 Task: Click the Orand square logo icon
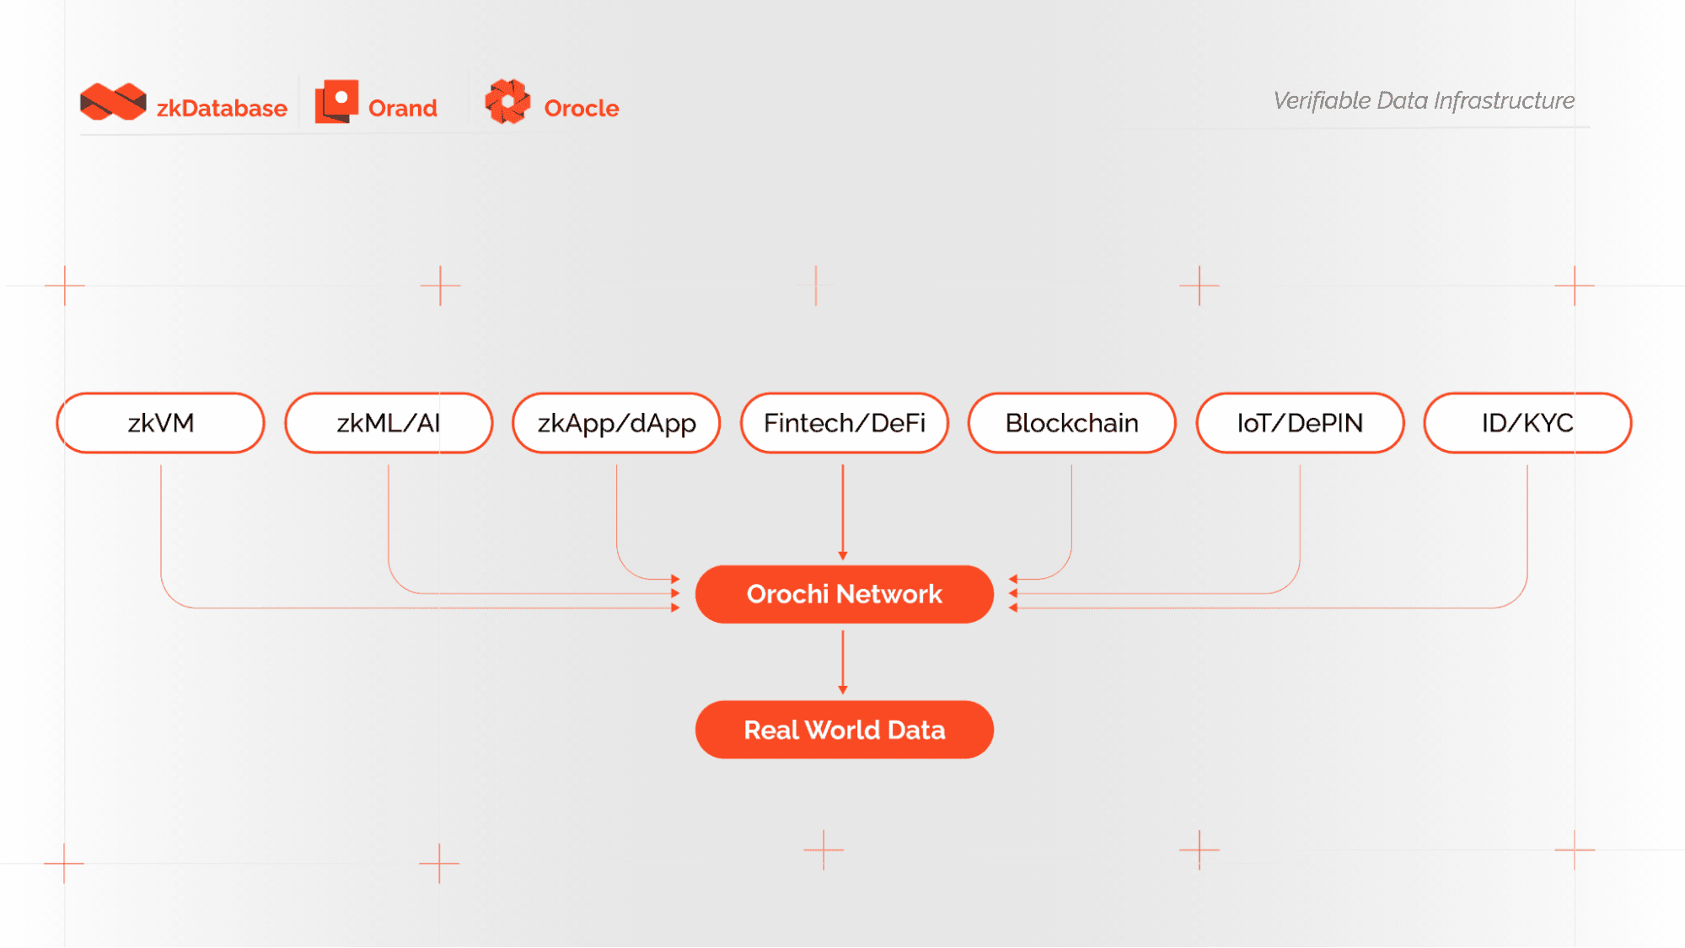(x=336, y=102)
